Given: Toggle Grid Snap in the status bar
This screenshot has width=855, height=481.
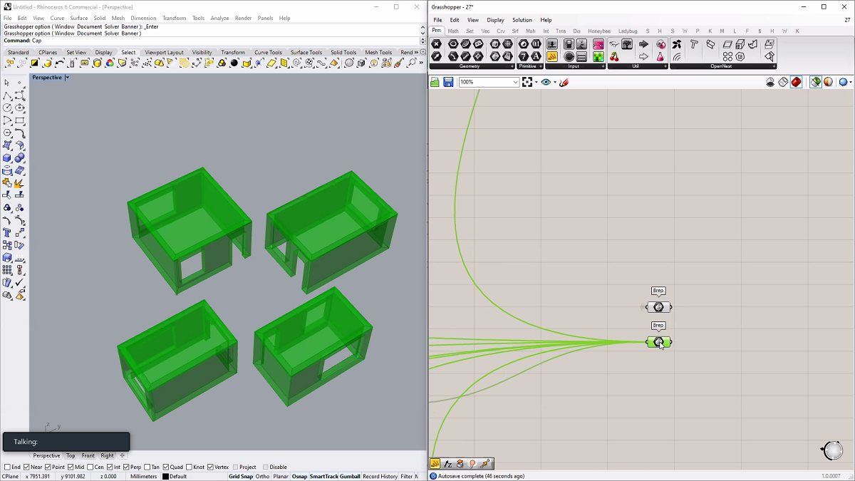Looking at the screenshot, I should point(240,477).
